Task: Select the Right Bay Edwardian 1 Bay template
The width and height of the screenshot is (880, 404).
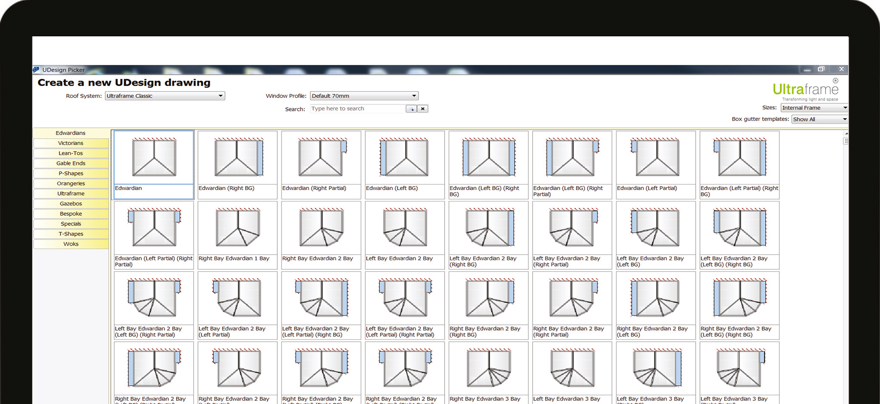Action: [237, 235]
